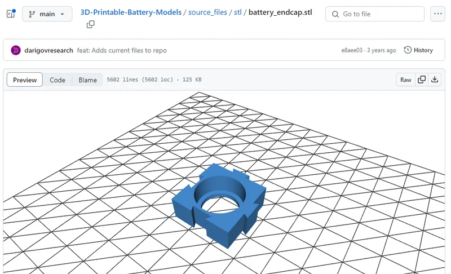Image resolution: width=451 pixels, height=274 pixels.
Task: Click the search magnifier icon
Action: [x=335, y=14]
